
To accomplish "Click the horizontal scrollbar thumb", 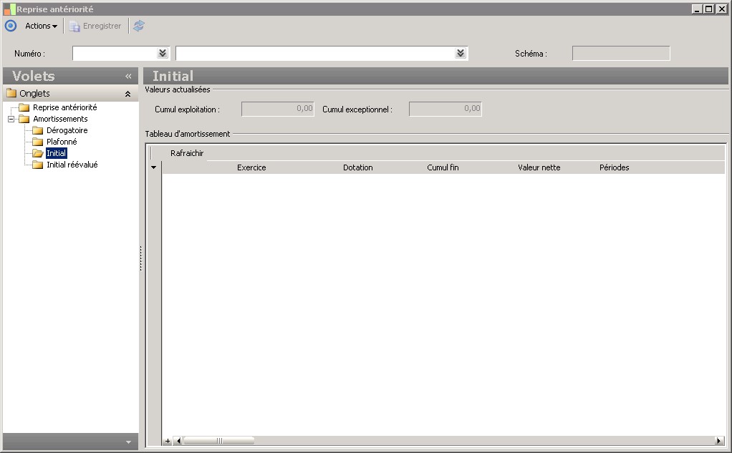I will pos(219,441).
